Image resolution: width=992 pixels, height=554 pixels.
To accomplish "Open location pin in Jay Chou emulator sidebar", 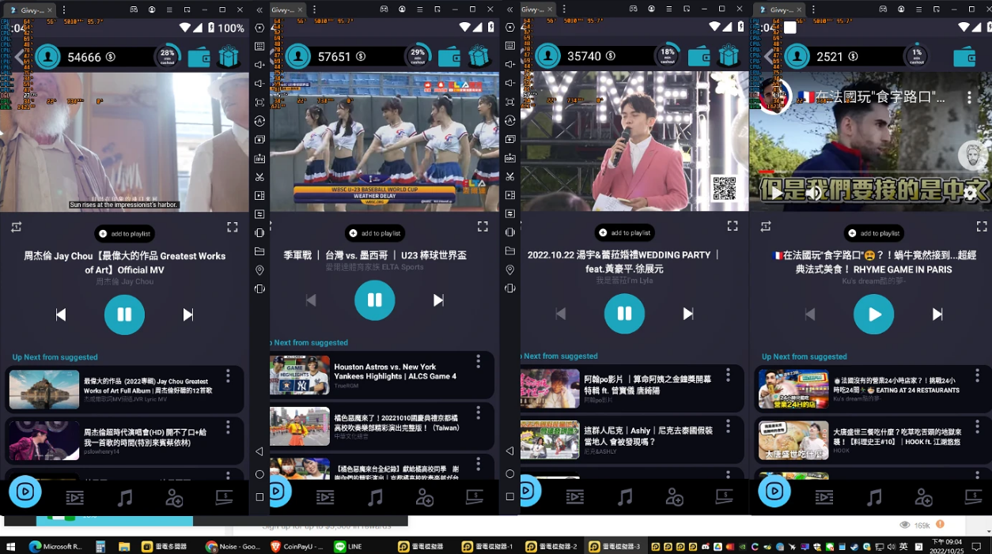I will coord(259,270).
